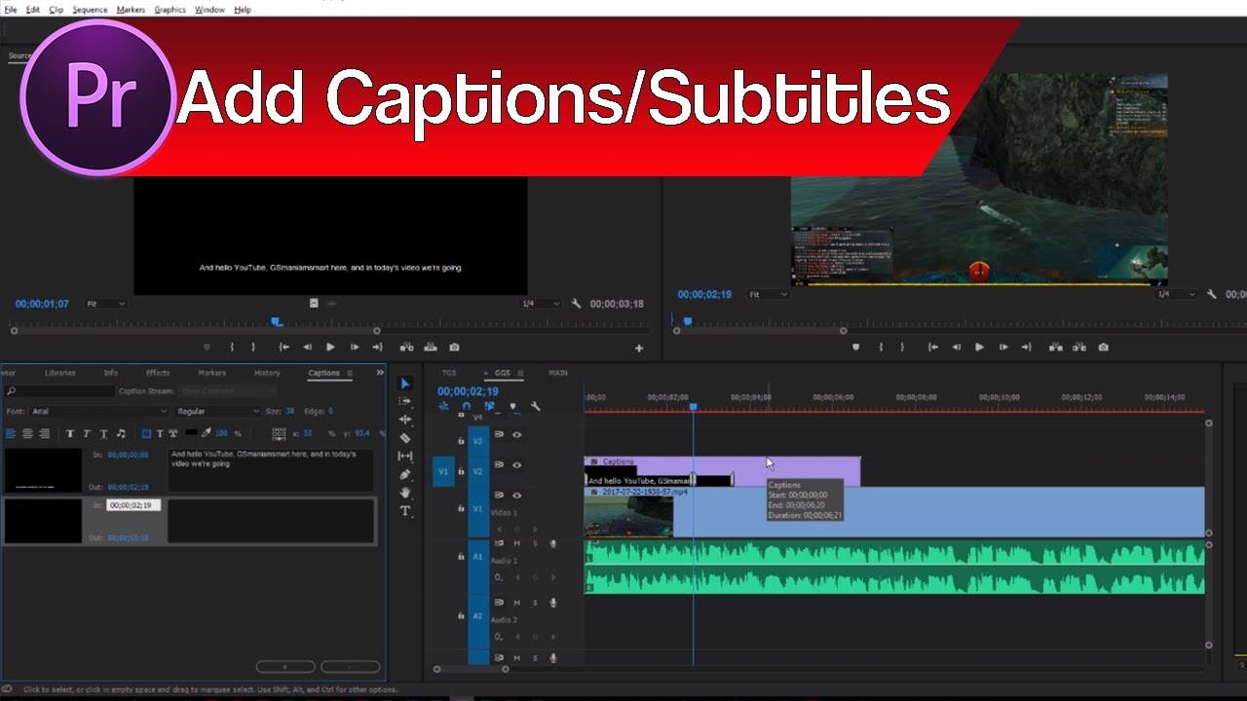Open Program monitor 1/4 resolution dropdown
This screenshot has height=701, width=1247.
coord(1177,294)
